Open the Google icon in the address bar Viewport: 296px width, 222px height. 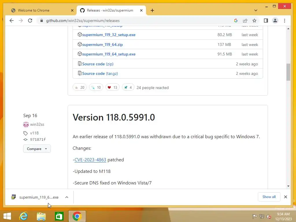pyautogui.click(x=236, y=21)
